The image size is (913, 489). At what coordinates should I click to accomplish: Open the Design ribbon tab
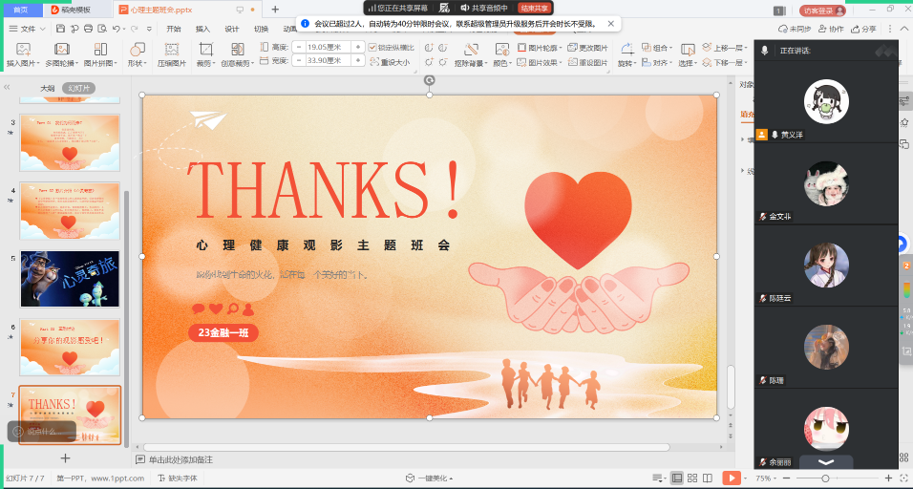[231, 29]
